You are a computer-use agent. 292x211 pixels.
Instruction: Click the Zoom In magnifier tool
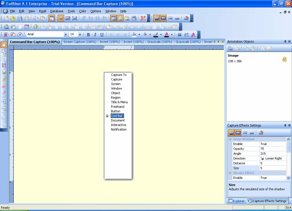(x=4, y=102)
